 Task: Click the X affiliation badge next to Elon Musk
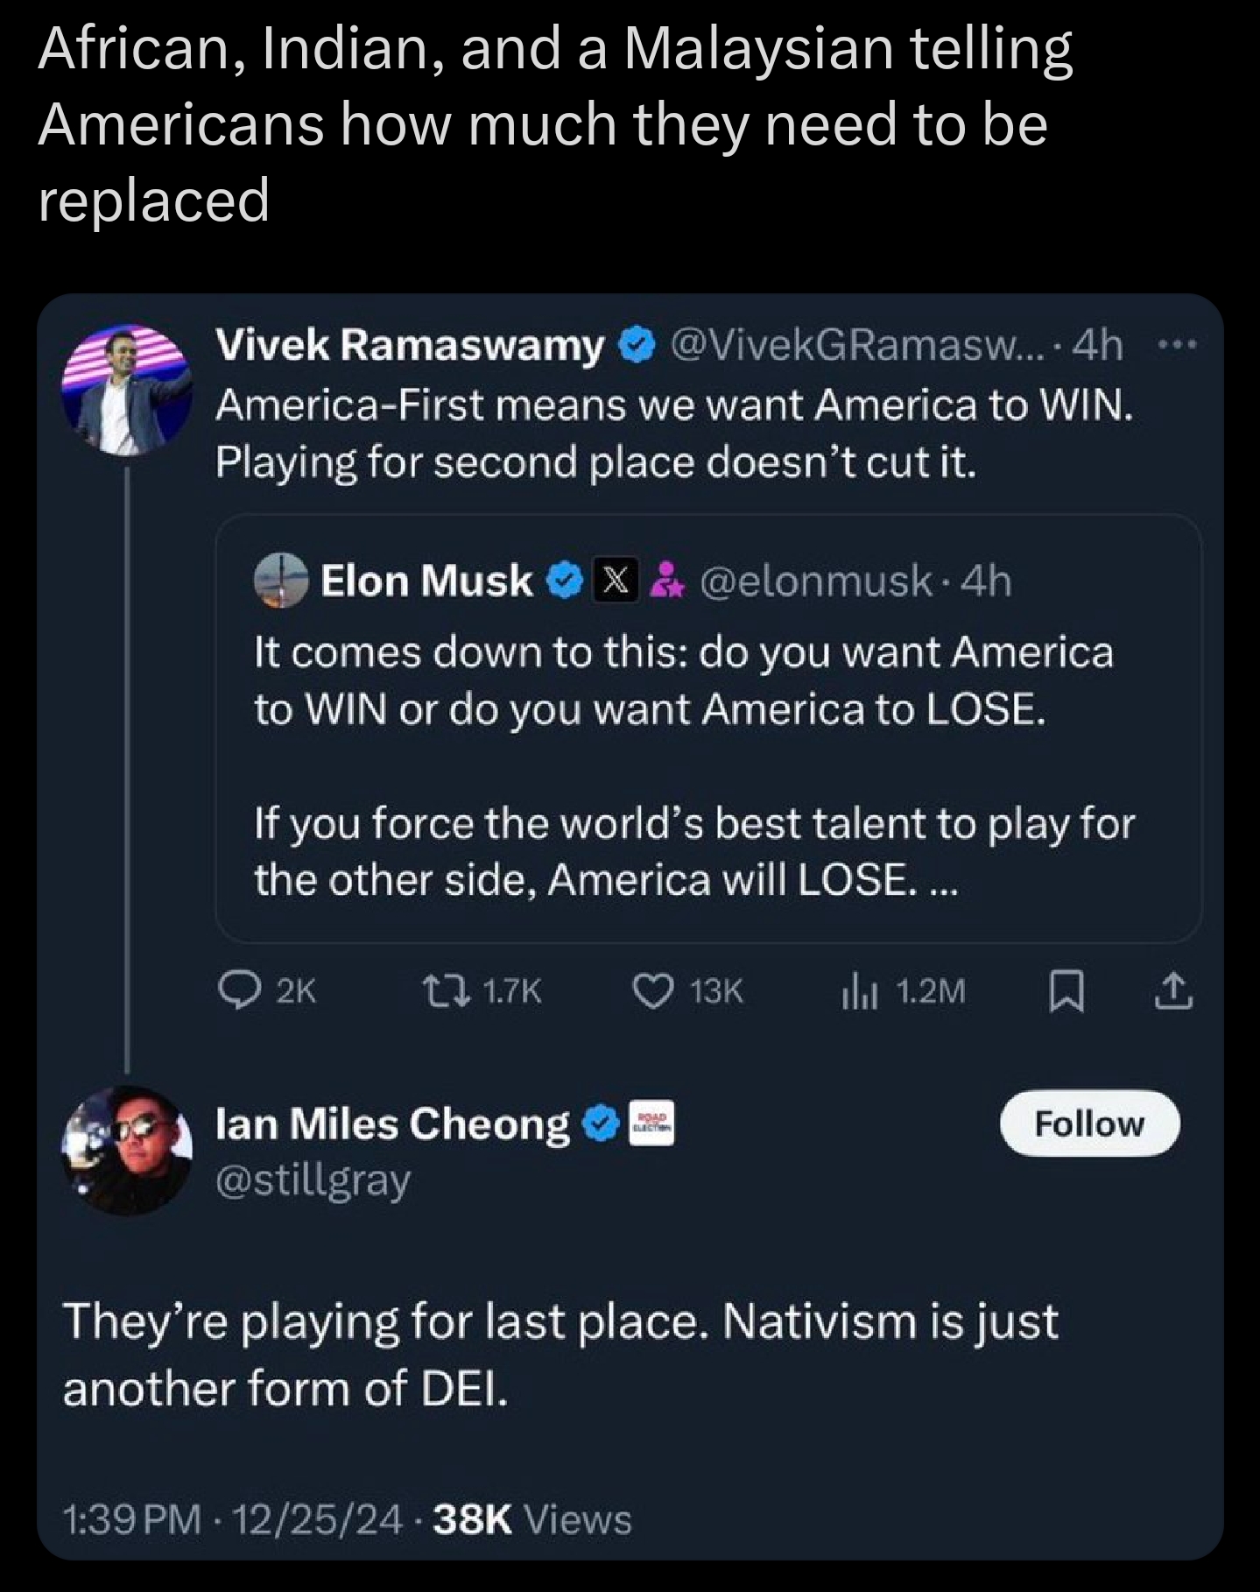(616, 581)
